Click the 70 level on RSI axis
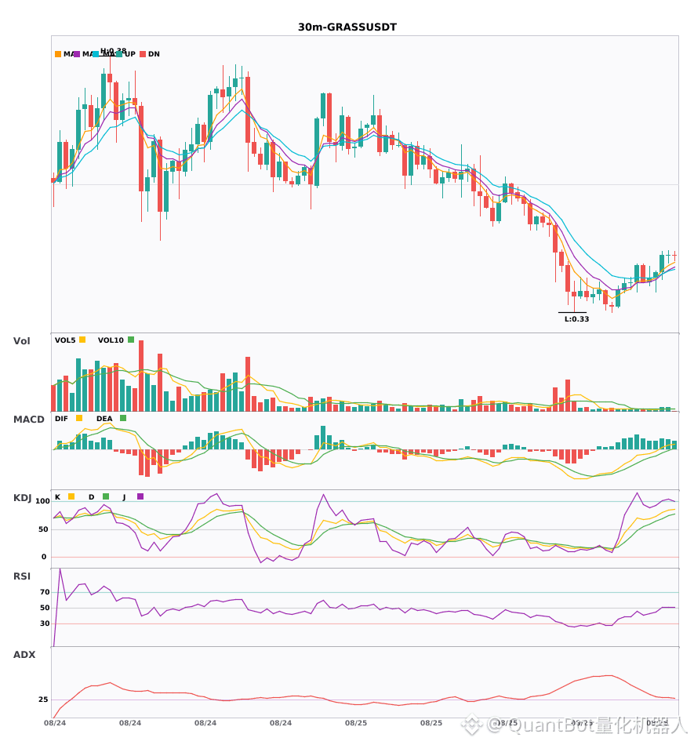Screen dimensions: 694x745 [45, 592]
